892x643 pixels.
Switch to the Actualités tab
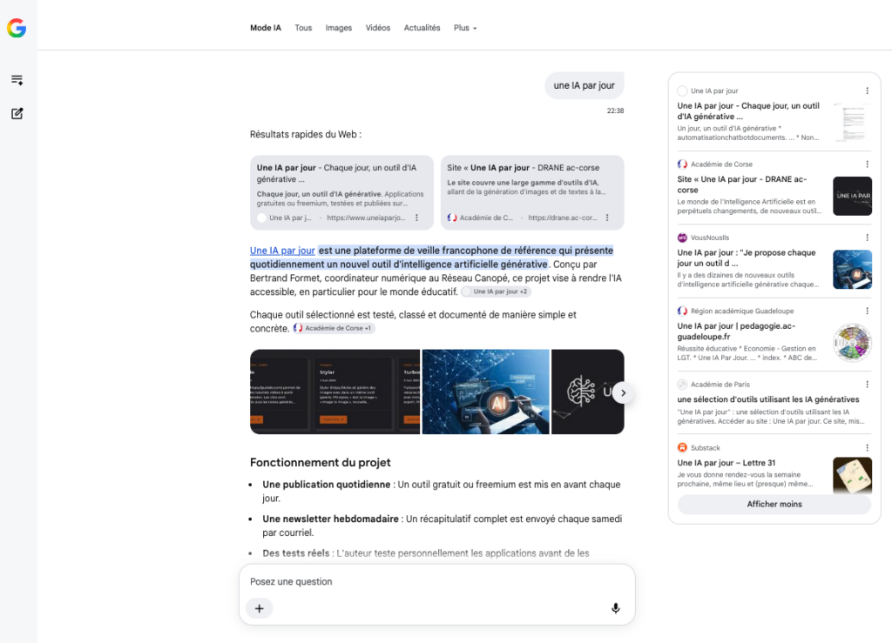pos(422,28)
